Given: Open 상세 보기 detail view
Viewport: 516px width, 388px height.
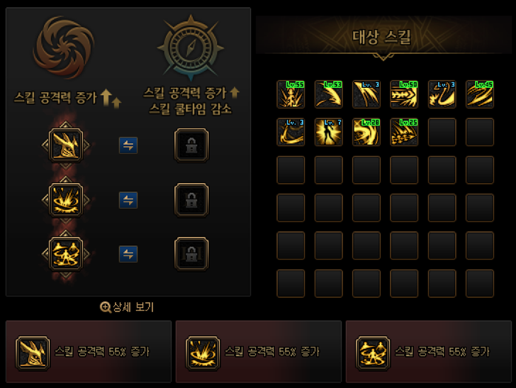Looking at the screenshot, I should [127, 307].
